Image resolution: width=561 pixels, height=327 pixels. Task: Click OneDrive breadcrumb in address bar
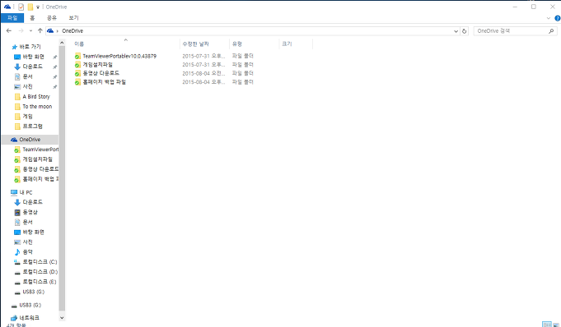click(x=72, y=31)
